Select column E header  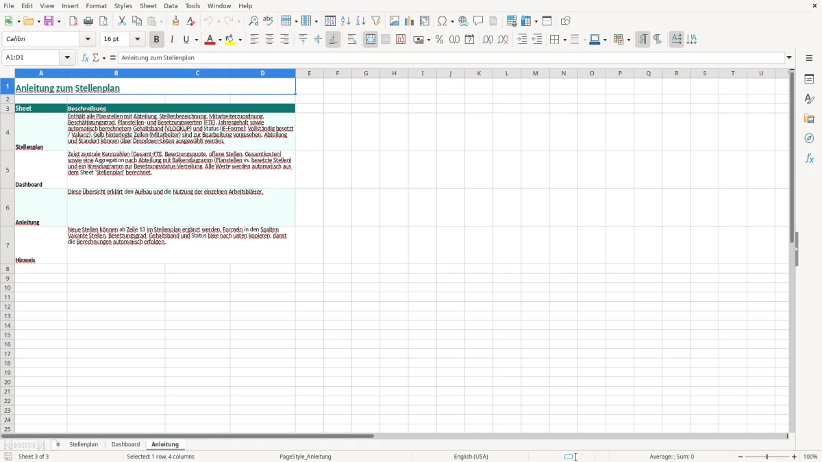[309, 73]
